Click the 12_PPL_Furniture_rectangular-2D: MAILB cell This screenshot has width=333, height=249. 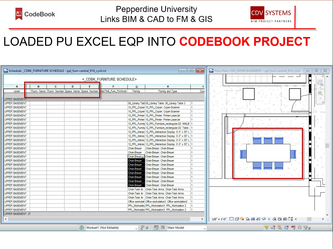pyautogui.click(x=168, y=124)
